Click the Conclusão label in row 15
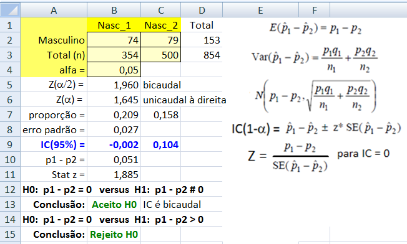The width and height of the screenshot is (407, 244). [54, 235]
